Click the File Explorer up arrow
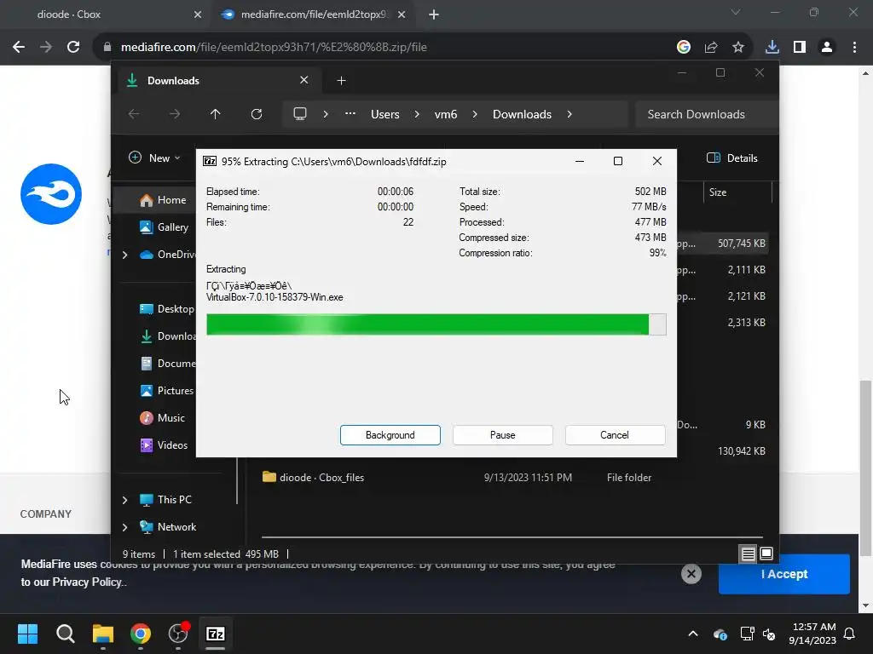This screenshot has width=873, height=654. (216, 114)
